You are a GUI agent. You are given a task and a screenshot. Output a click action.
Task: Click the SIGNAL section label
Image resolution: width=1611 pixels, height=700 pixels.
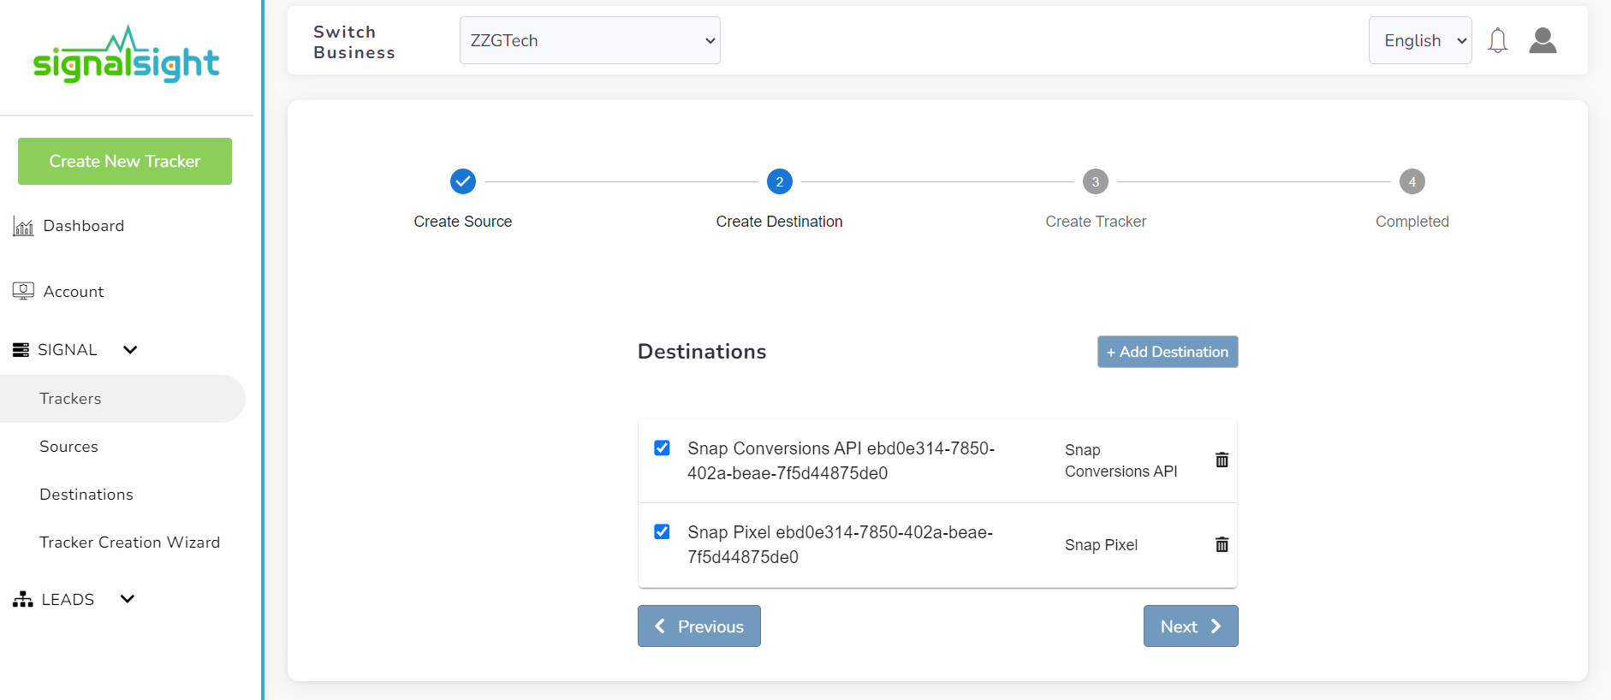[68, 350]
